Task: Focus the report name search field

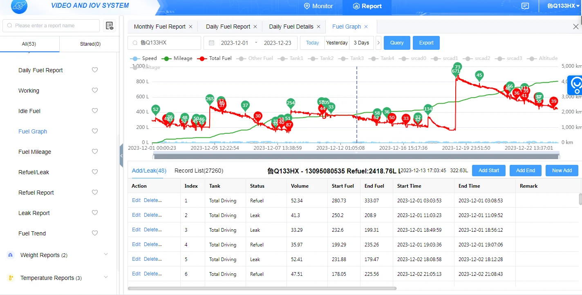Action: (51, 26)
